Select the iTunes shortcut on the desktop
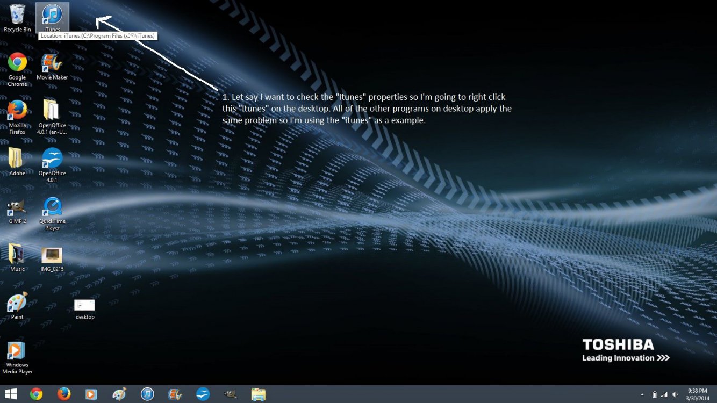Viewport: 717px width, 403px height. pyautogui.click(x=52, y=18)
